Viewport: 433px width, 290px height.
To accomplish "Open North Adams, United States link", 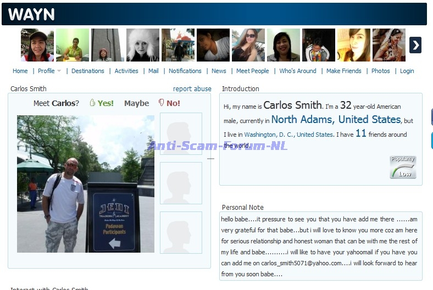I will (x=336, y=120).
